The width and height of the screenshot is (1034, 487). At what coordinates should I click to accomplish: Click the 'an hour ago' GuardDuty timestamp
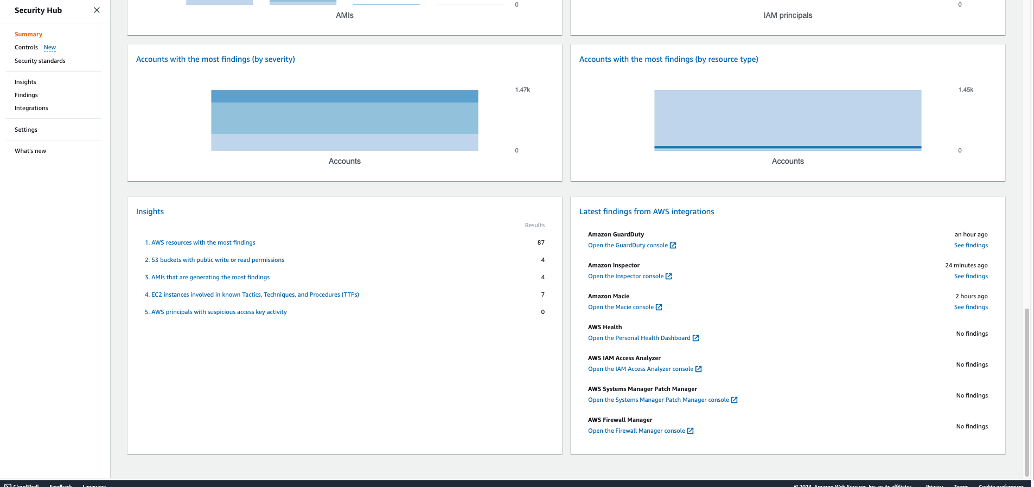(x=971, y=234)
